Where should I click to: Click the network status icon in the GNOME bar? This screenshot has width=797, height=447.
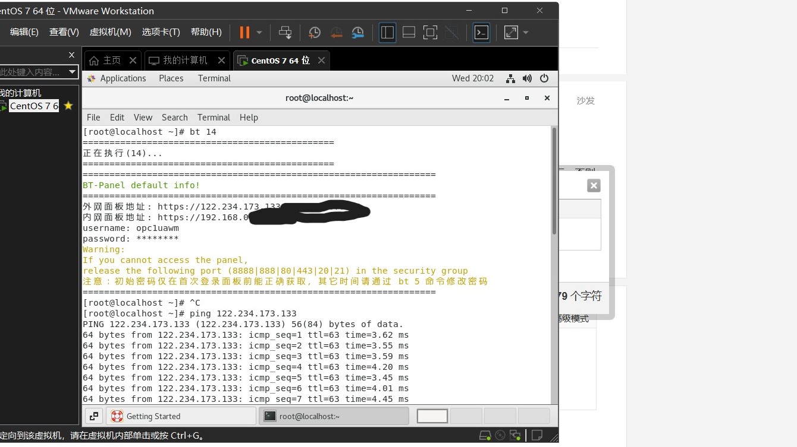510,78
